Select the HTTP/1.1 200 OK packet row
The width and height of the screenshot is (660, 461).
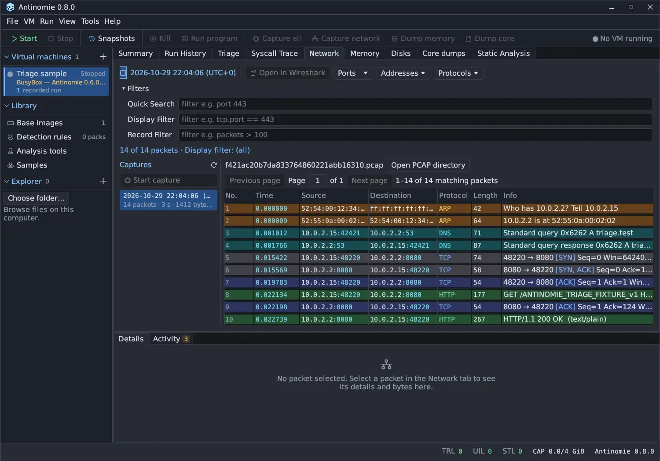coord(438,319)
